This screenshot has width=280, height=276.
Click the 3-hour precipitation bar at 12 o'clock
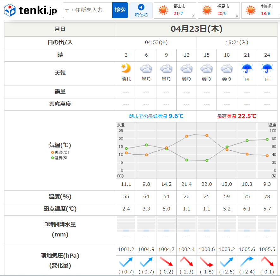pos(186,230)
